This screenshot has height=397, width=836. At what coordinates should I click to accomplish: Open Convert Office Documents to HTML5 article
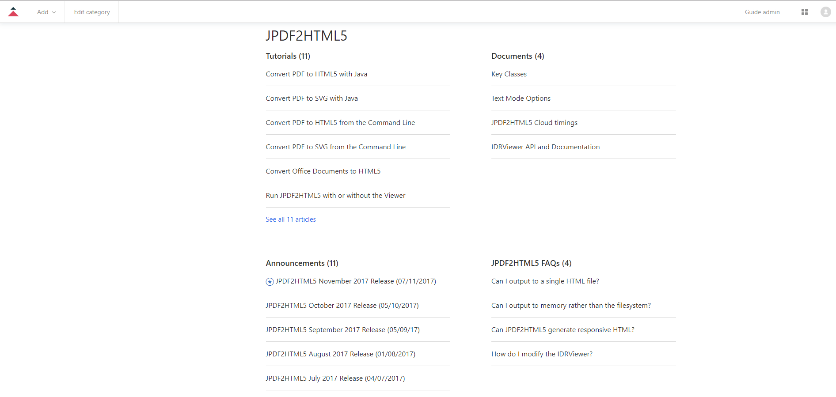pyautogui.click(x=323, y=171)
